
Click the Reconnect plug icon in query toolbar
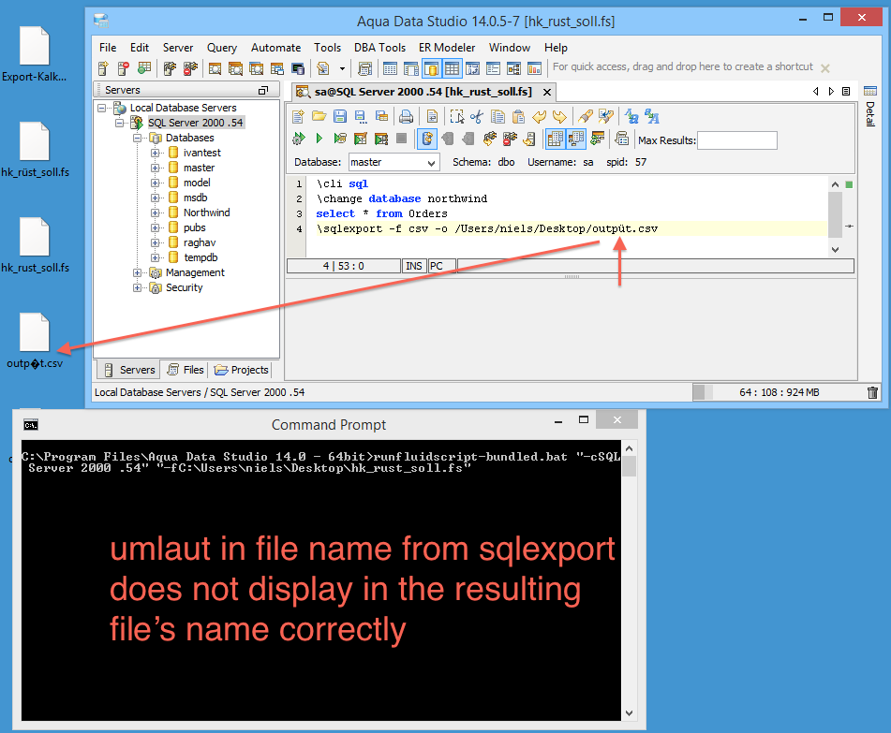tap(489, 138)
